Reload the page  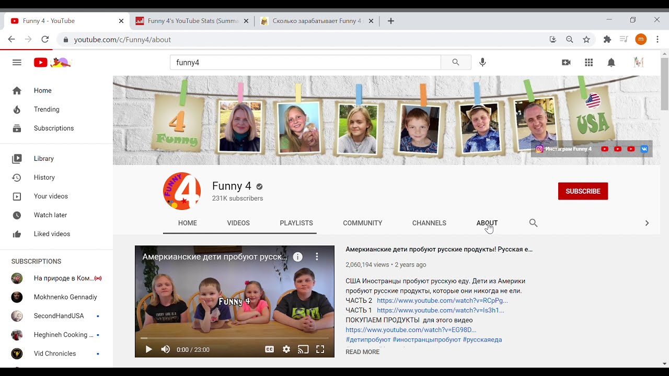(x=45, y=39)
